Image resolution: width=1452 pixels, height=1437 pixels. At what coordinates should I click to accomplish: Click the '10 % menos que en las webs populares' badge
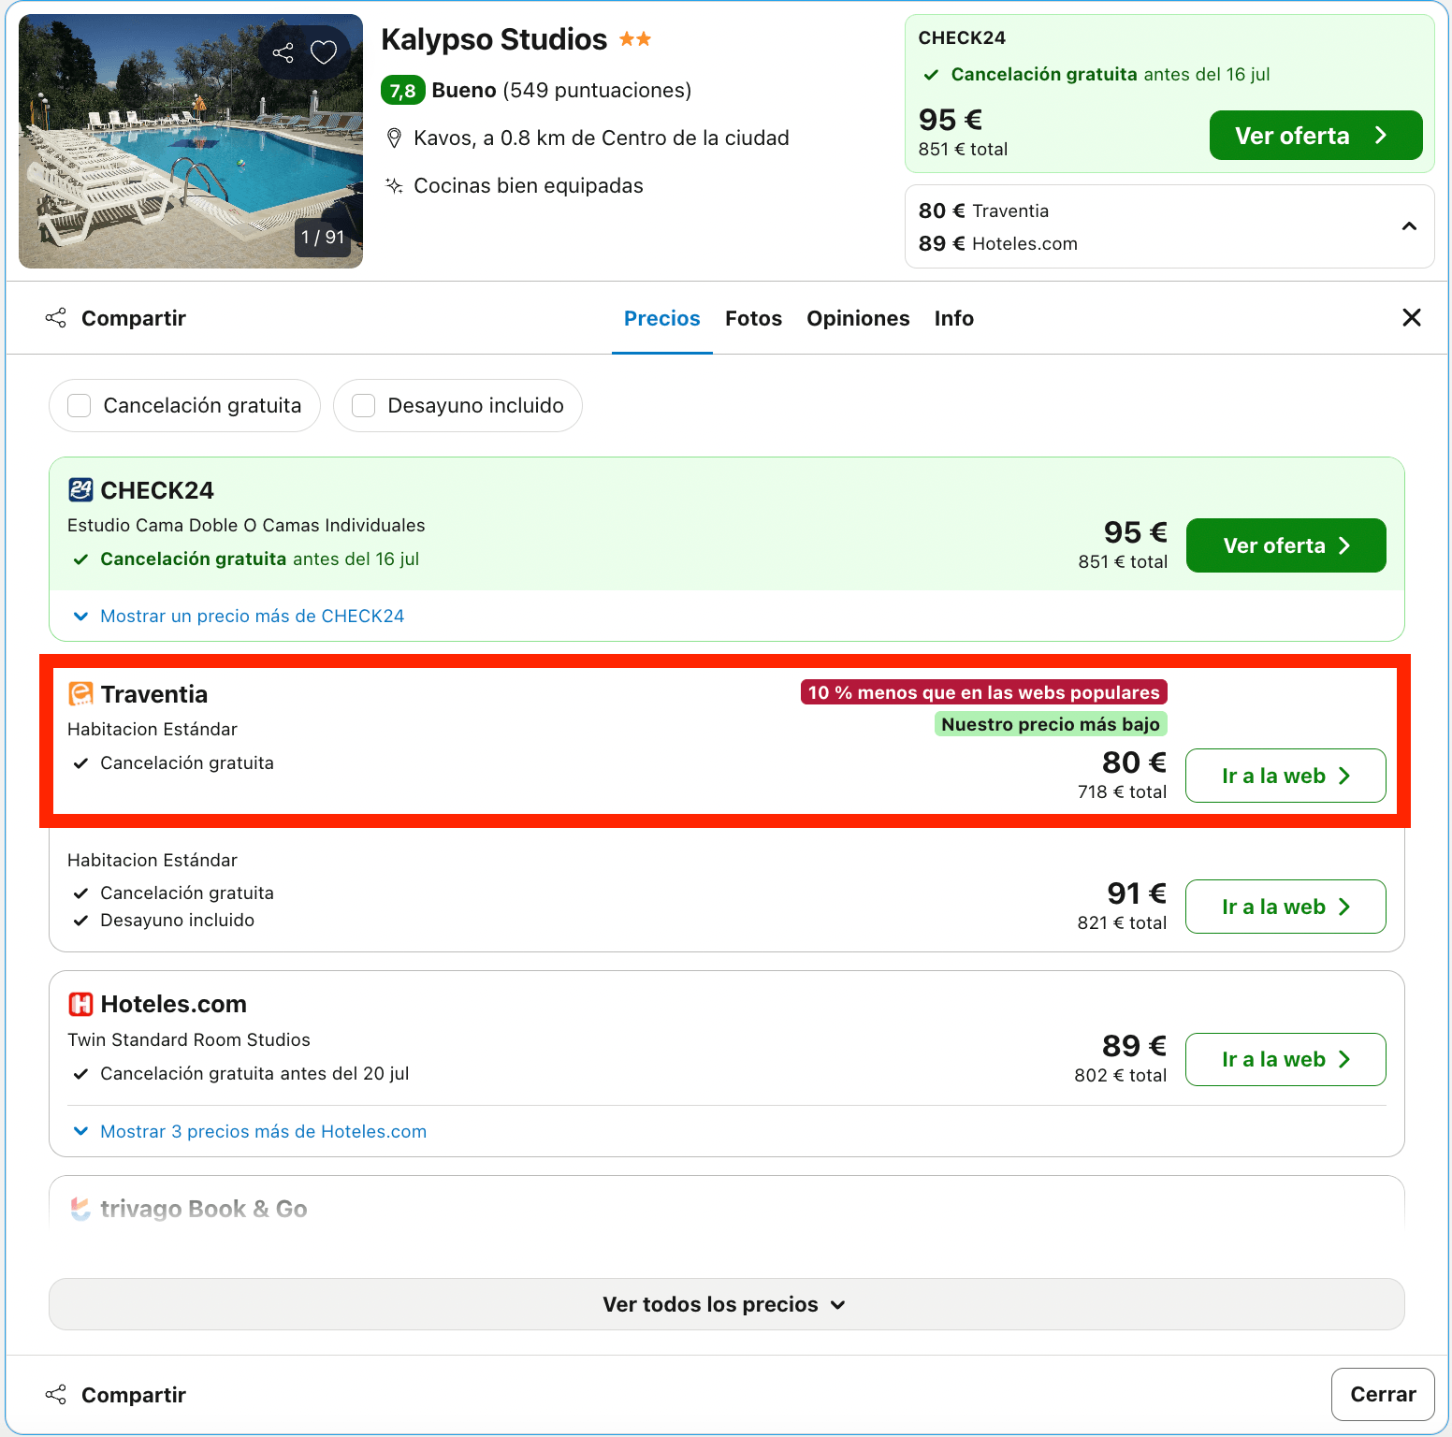(x=984, y=692)
